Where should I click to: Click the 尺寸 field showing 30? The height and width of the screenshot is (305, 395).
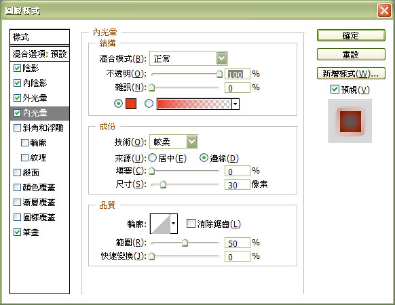point(238,184)
